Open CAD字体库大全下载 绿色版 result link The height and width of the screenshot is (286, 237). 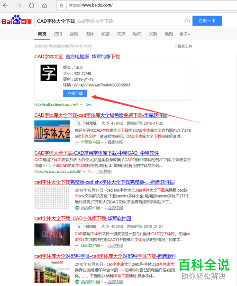(101, 115)
